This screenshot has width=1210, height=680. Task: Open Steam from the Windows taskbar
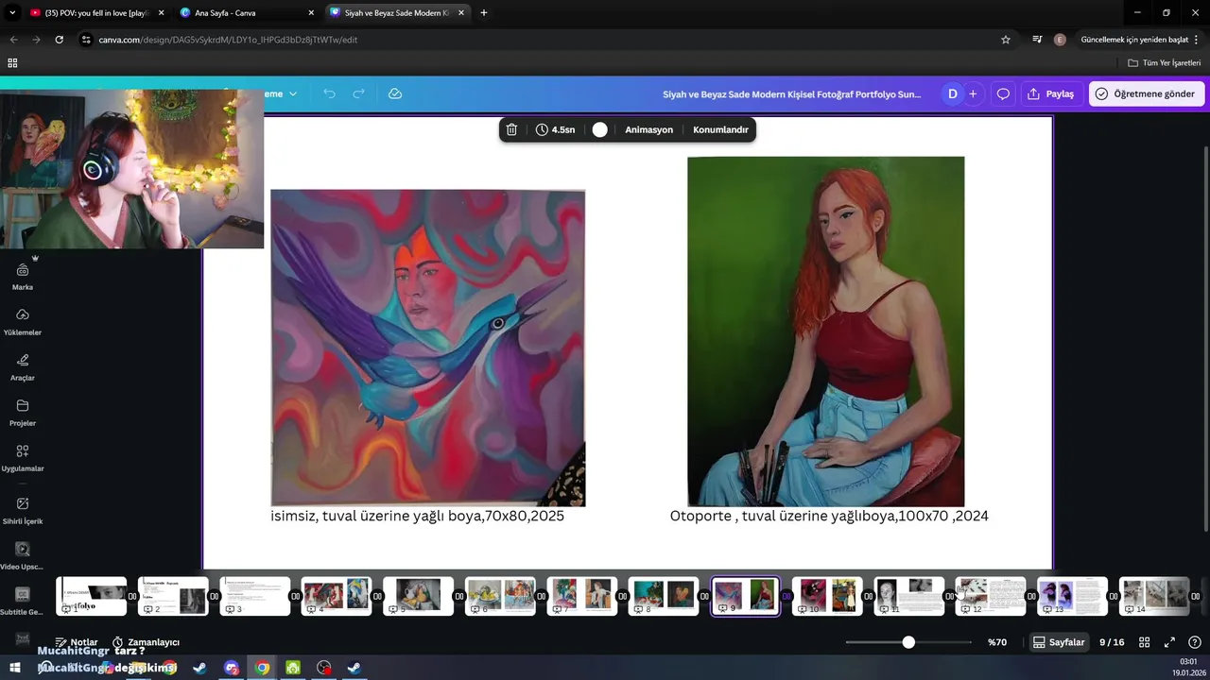[x=199, y=668]
